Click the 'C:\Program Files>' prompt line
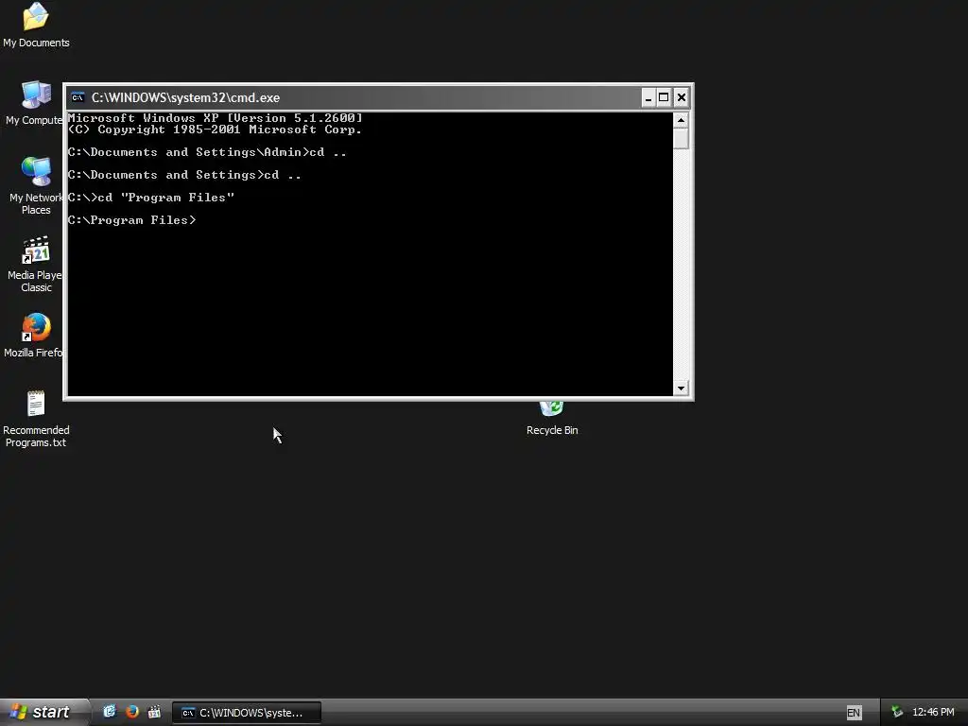The width and height of the screenshot is (968, 726). tap(132, 219)
